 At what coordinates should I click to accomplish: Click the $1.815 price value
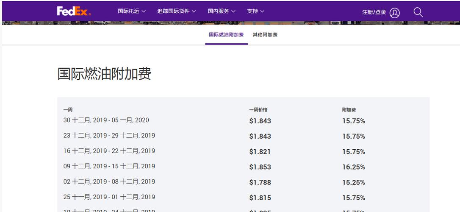pyautogui.click(x=260, y=198)
